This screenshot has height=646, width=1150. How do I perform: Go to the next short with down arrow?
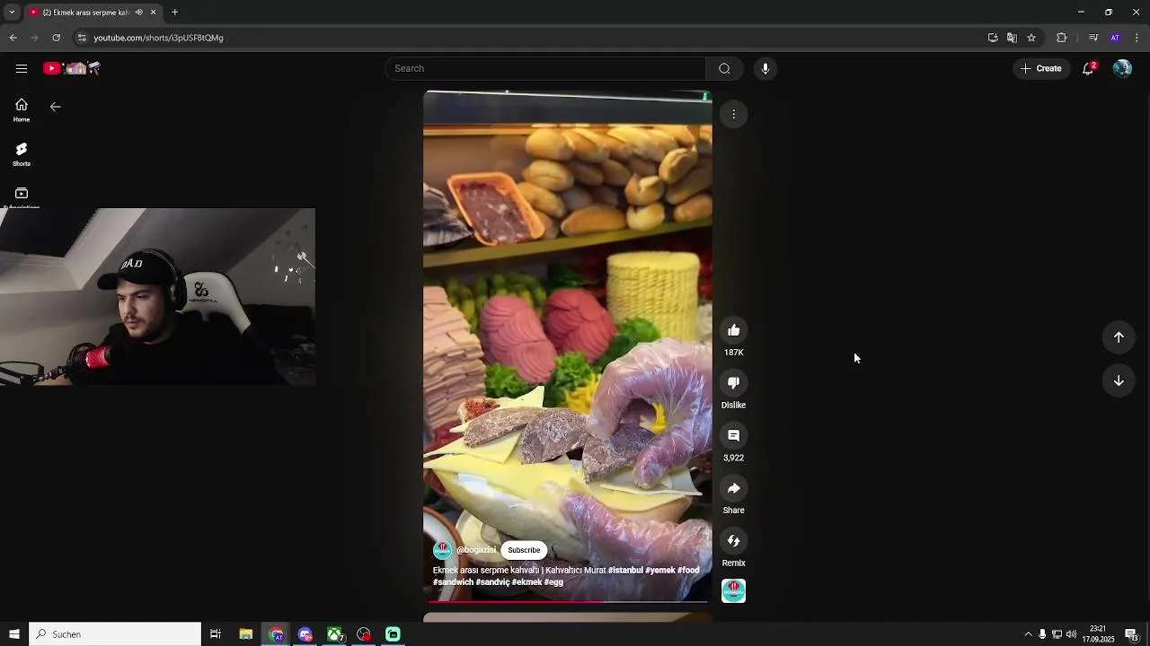1119,380
